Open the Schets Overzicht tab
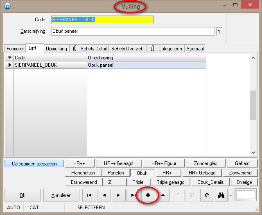 [x=128, y=49]
